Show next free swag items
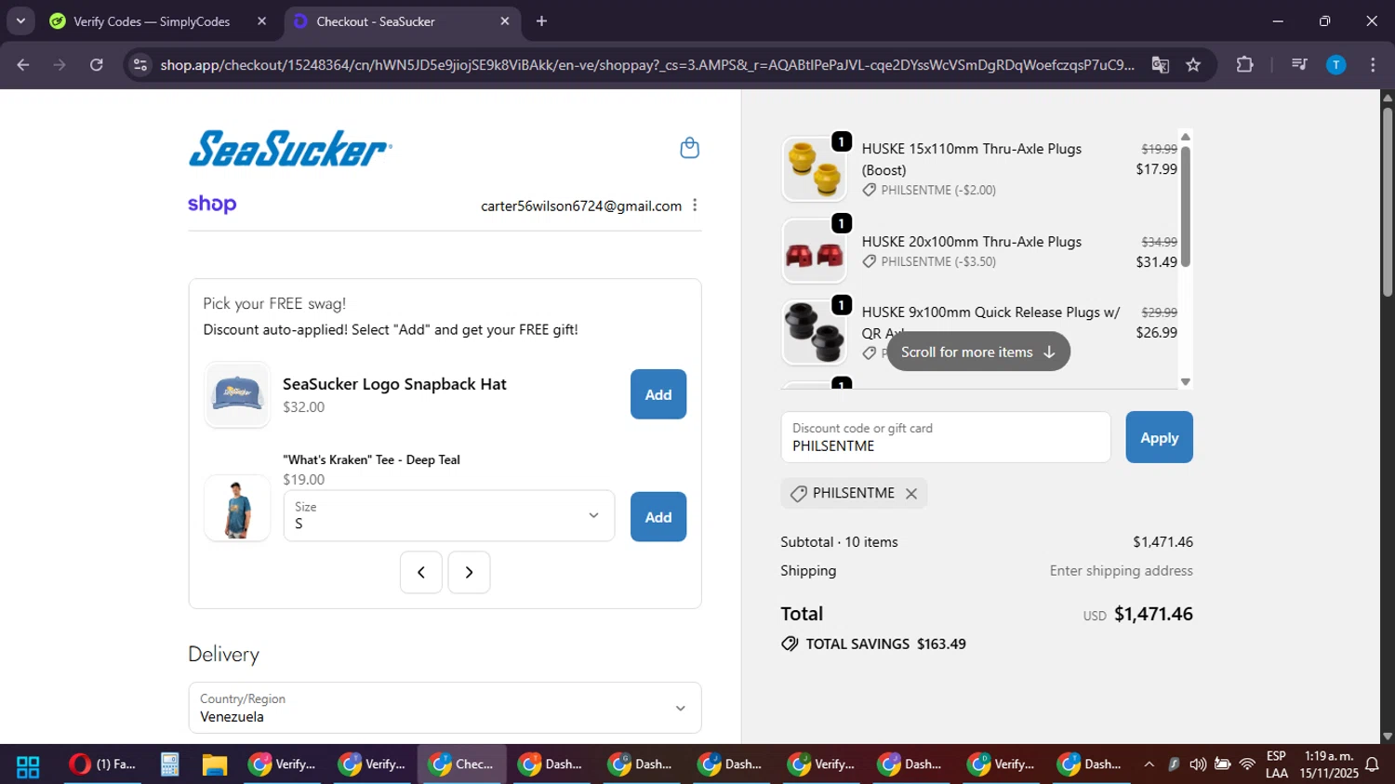The image size is (1395, 784). [469, 572]
